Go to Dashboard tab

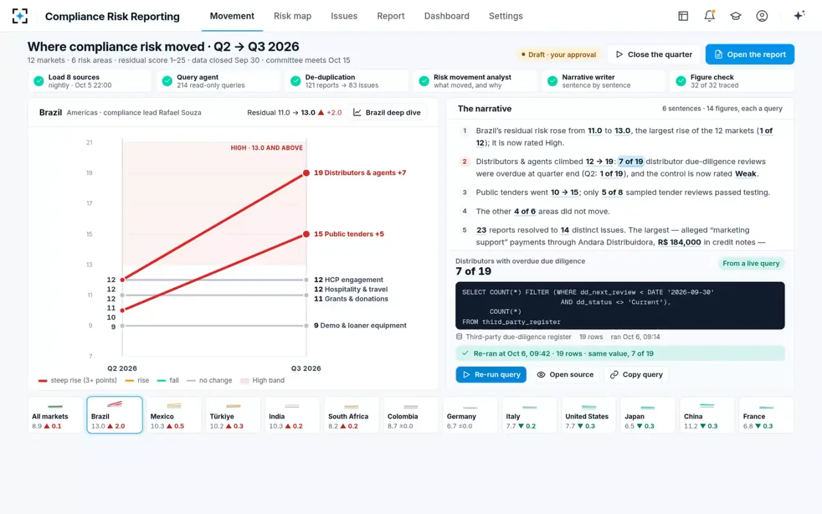coord(446,16)
